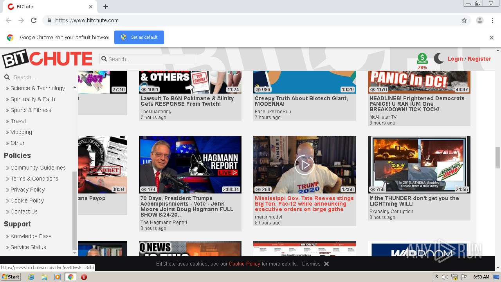Visit TheQuartering channel
501x282 pixels.
point(156,112)
